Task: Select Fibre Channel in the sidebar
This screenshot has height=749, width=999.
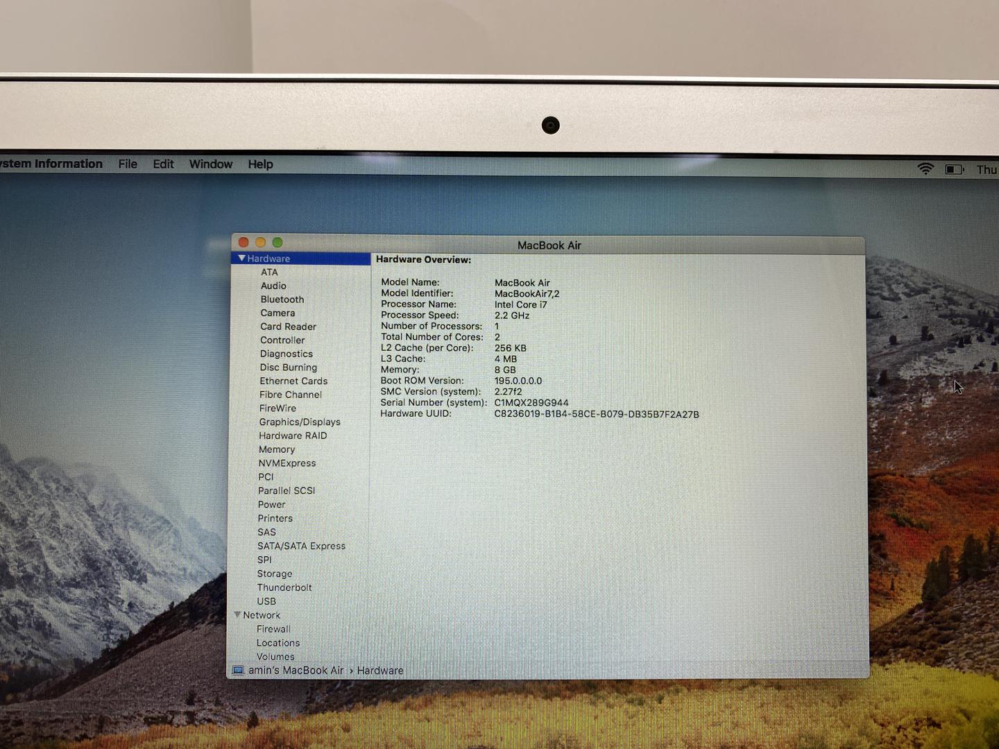Action: click(291, 395)
